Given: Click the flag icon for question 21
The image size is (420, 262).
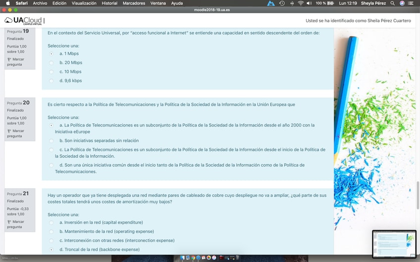Looking at the screenshot, I should pos(9,222).
